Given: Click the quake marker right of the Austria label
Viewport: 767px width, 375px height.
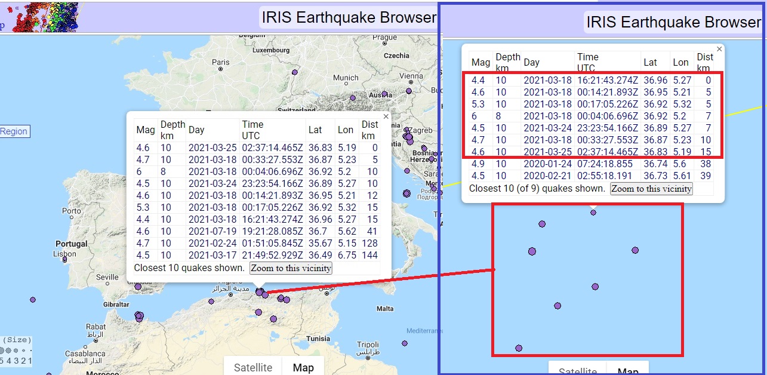Looking at the screenshot, I should (384, 94).
